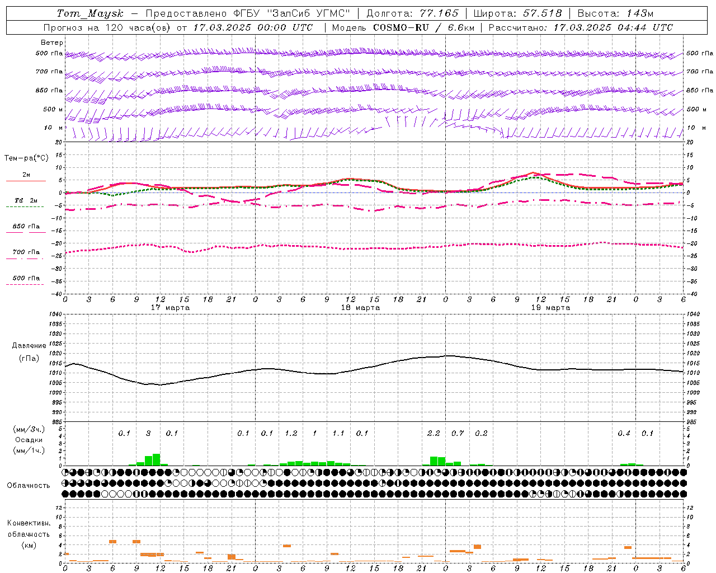Click the start time 17.03.2025 00:00 UTC
This screenshot has height=573, width=716.
(x=253, y=27)
